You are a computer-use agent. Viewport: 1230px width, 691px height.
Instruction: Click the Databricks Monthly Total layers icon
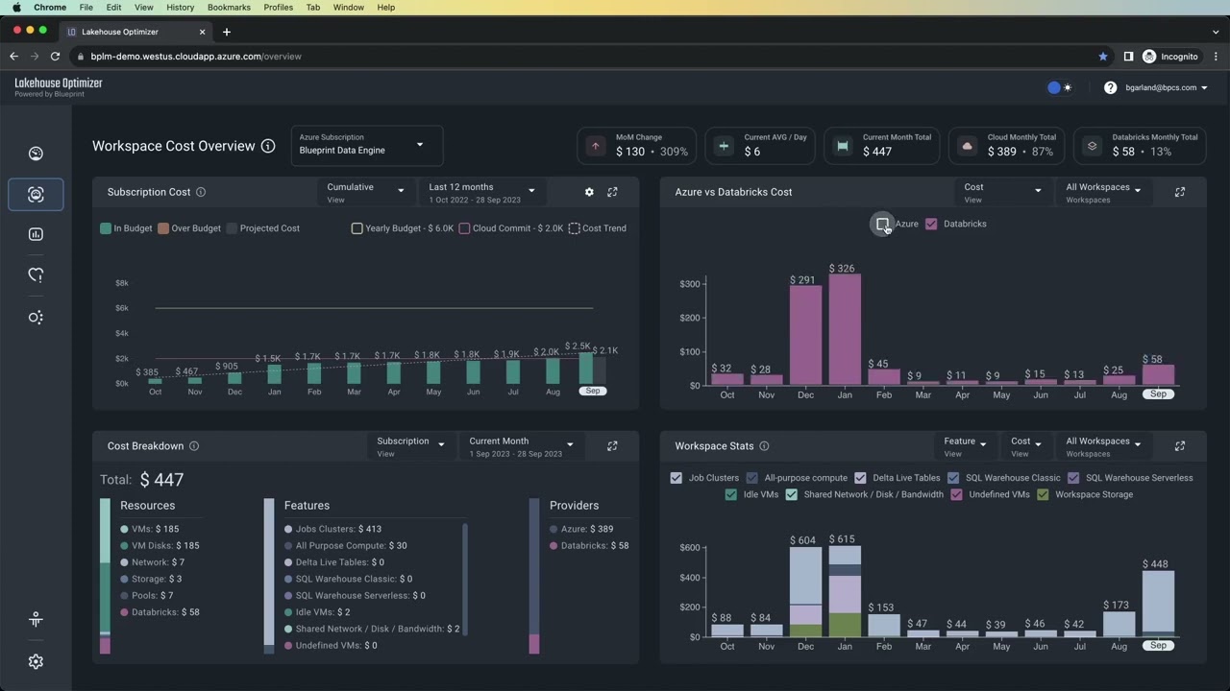tap(1092, 146)
